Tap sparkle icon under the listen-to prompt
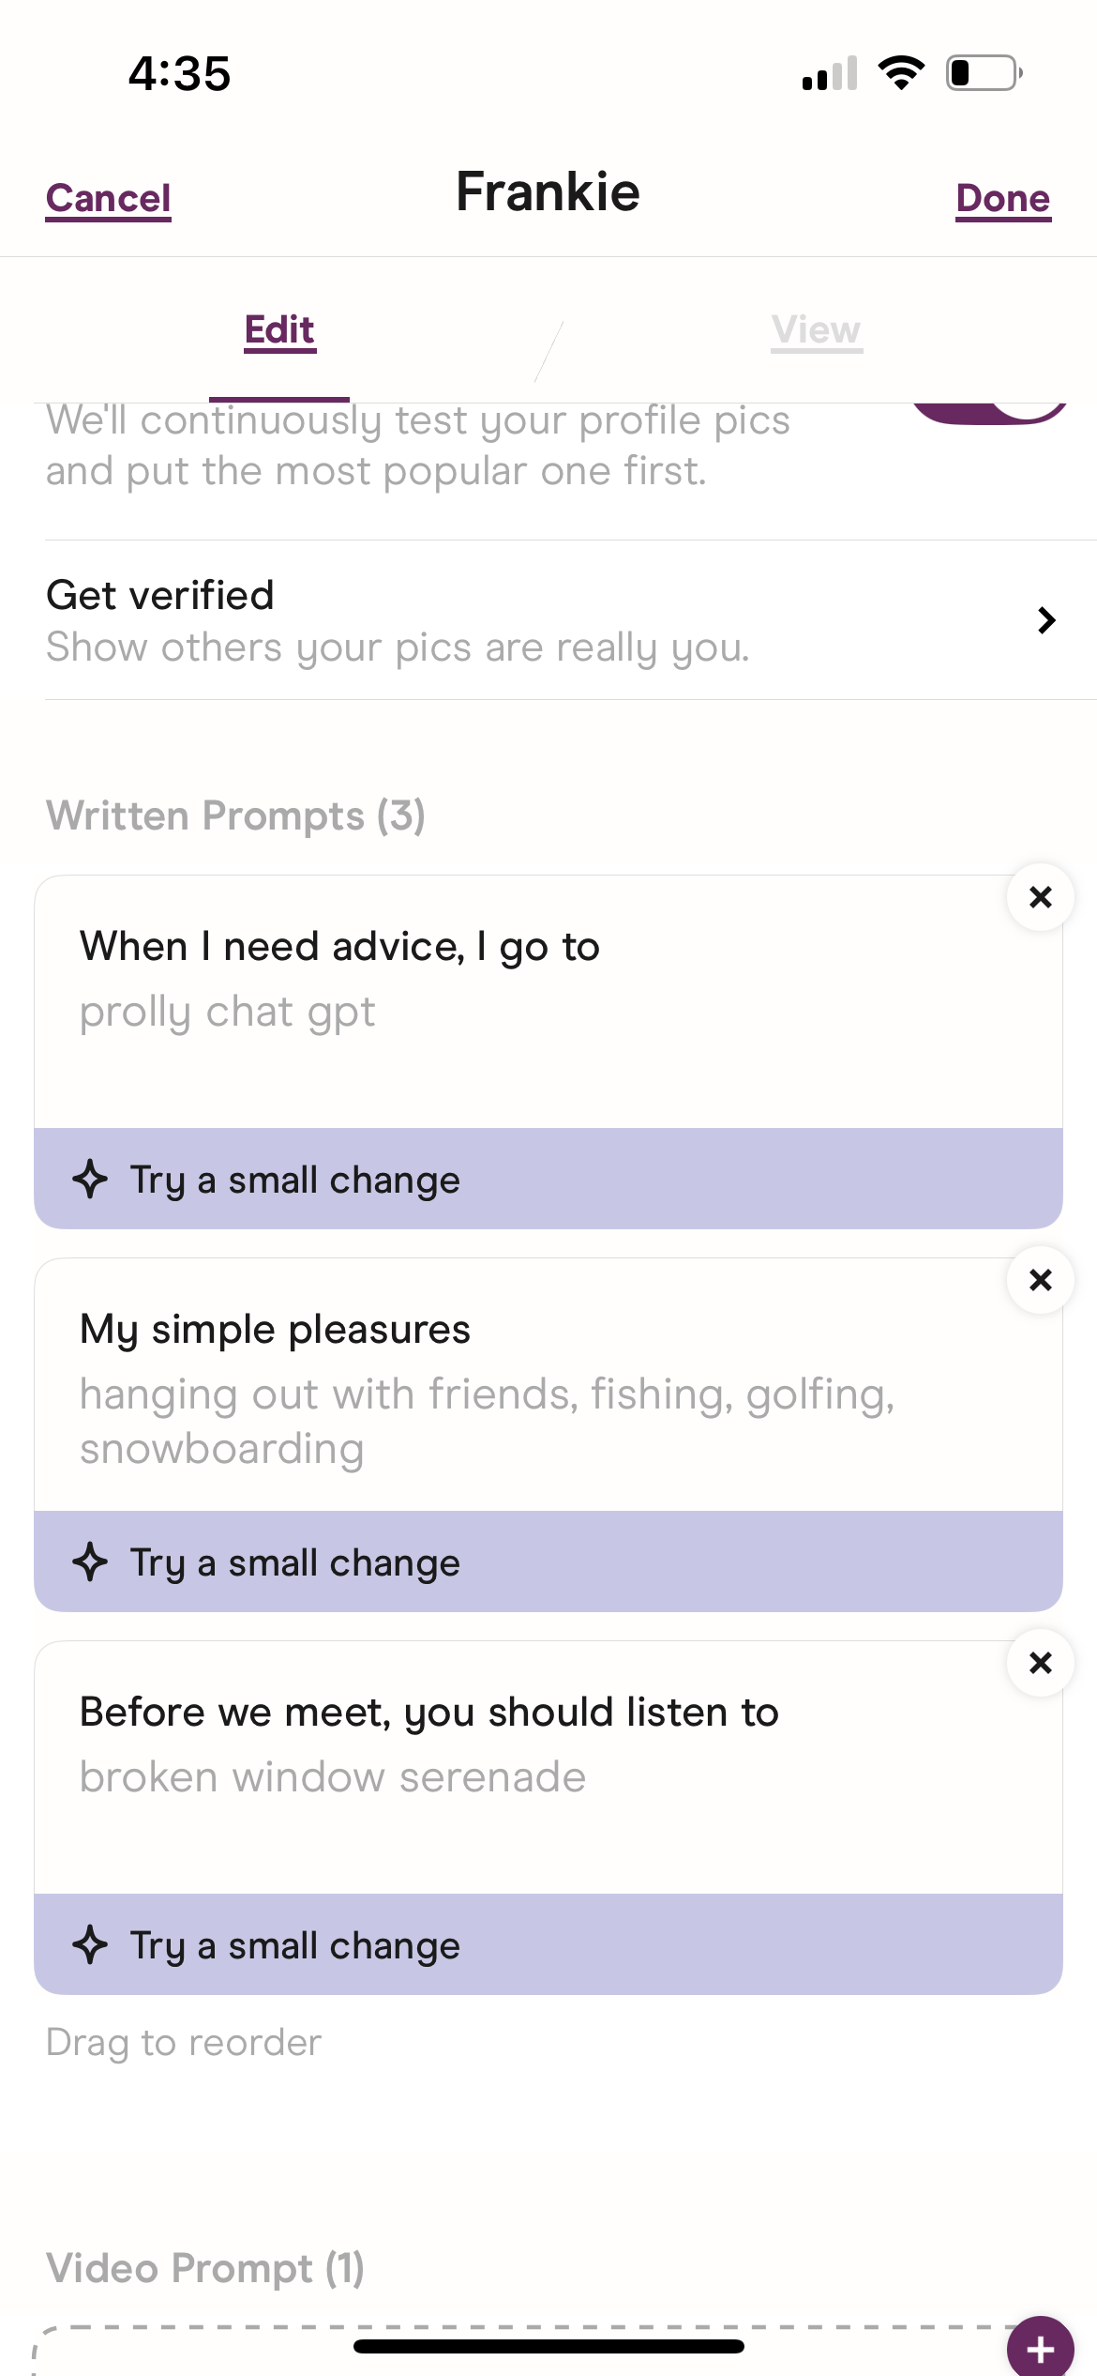1097x2376 pixels. tap(90, 1945)
